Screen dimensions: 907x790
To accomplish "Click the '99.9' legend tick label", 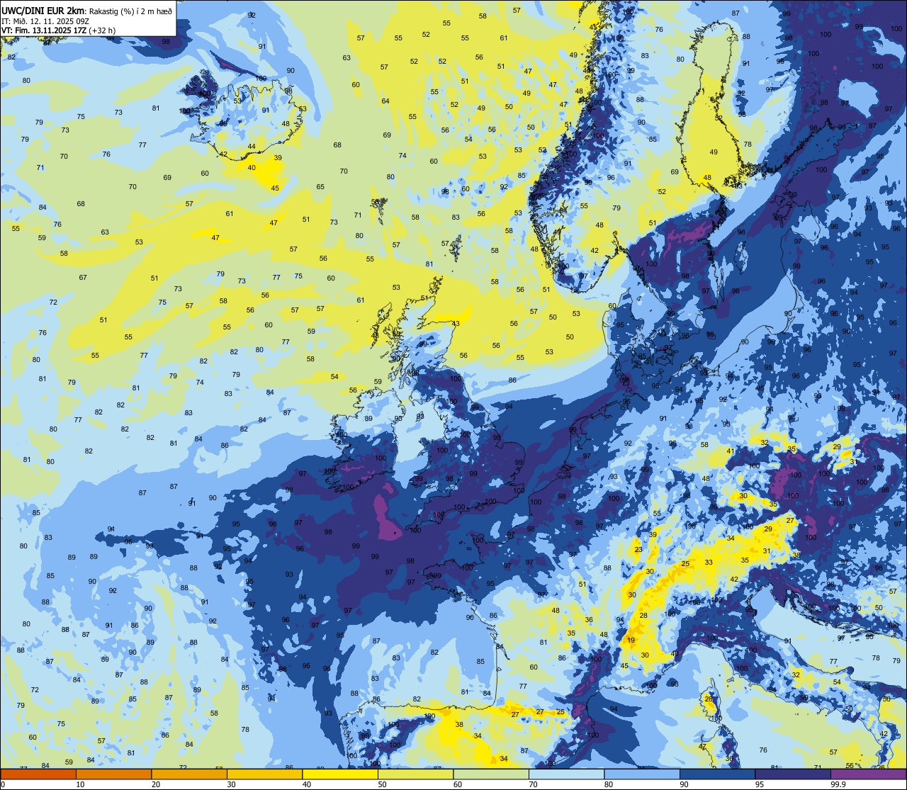I will coord(838,784).
